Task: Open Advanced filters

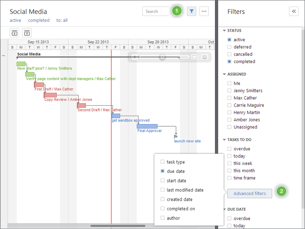Action: click(249, 194)
